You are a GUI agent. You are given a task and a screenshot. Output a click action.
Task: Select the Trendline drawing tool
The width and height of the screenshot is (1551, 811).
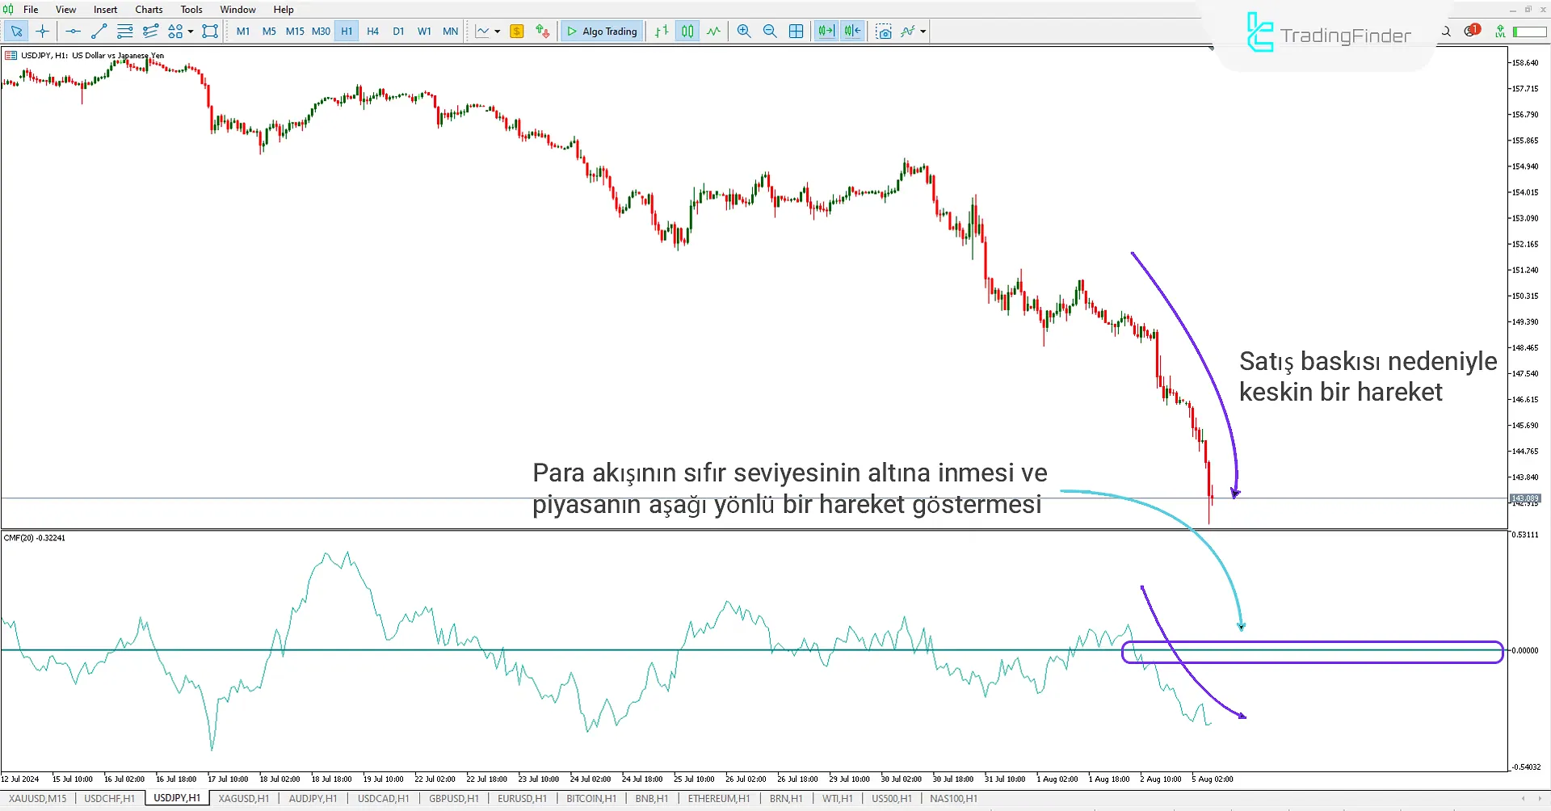click(99, 32)
